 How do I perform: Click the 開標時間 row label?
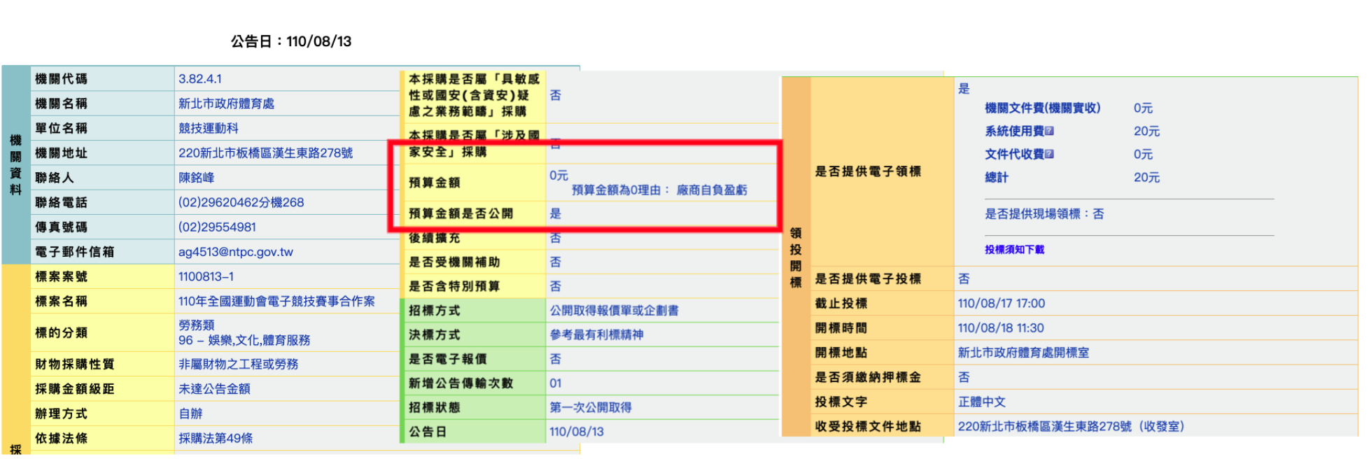tap(841, 327)
